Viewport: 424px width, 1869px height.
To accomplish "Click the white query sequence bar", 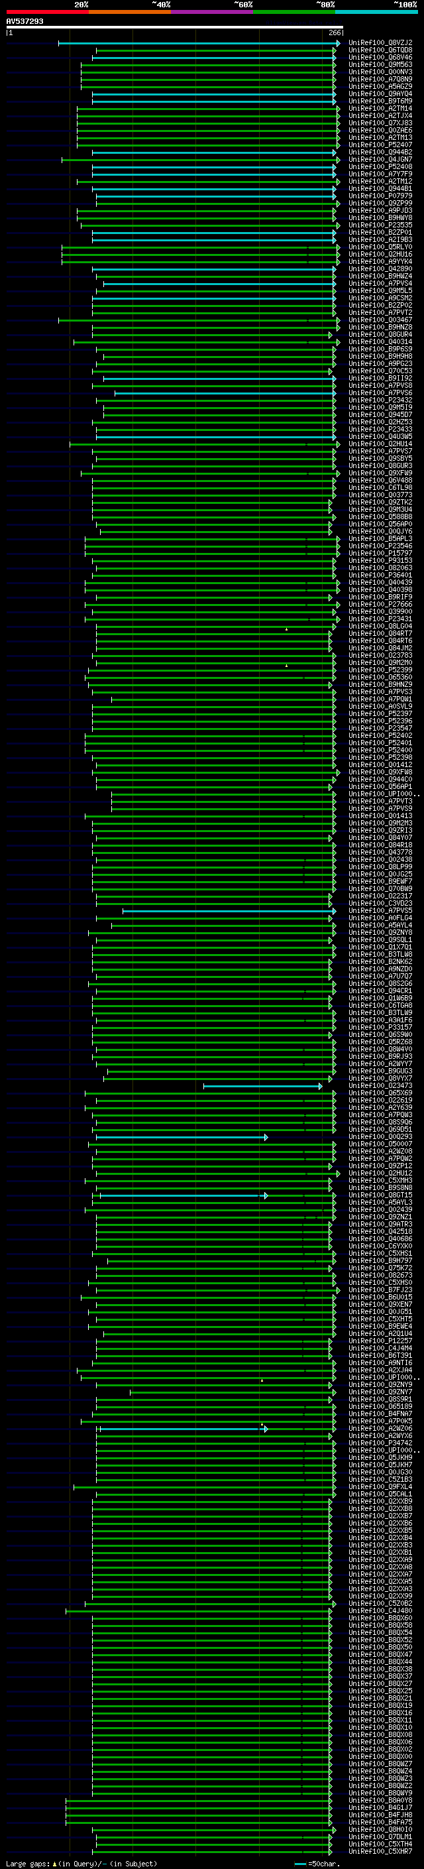I will [174, 27].
